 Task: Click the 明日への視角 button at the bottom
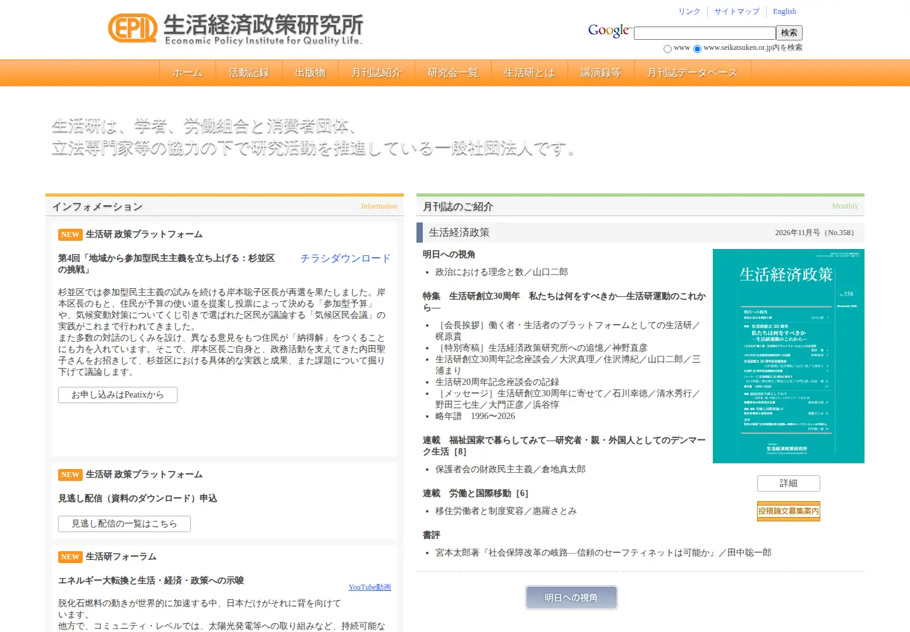coord(571,598)
